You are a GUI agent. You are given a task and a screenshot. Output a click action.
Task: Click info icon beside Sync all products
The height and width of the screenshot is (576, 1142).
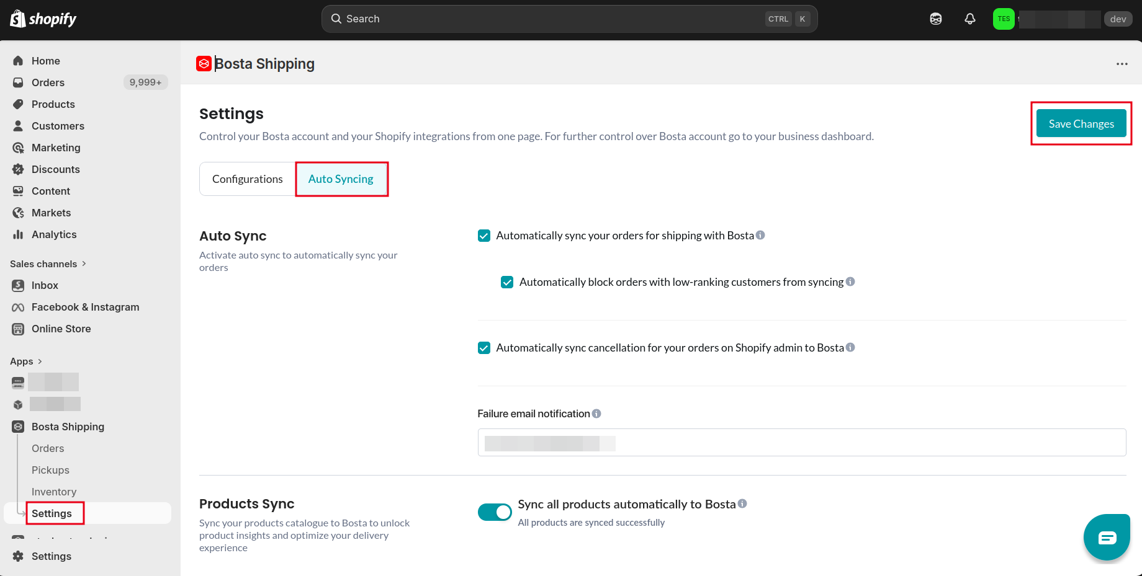click(742, 503)
